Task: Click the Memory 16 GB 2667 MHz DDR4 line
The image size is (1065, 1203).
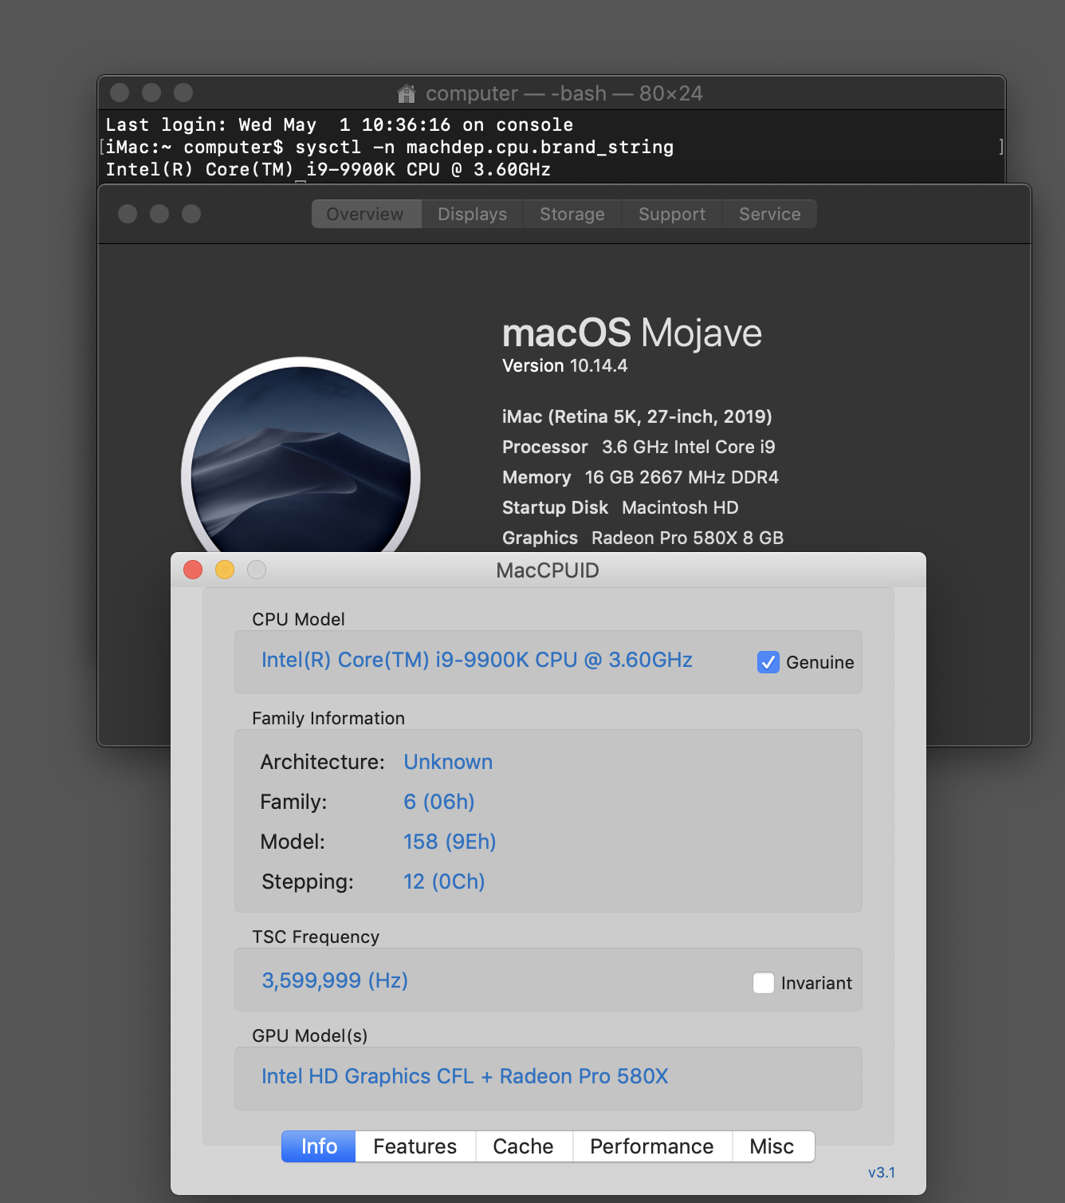Action: [640, 477]
